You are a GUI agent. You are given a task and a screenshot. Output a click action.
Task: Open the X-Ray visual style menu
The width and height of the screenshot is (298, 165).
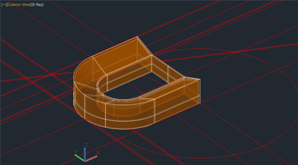coord(38,5)
